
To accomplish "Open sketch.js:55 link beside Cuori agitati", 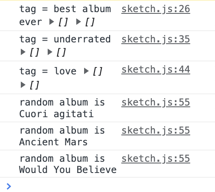I will (x=156, y=102).
